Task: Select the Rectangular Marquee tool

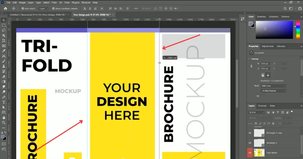Action: [4, 25]
